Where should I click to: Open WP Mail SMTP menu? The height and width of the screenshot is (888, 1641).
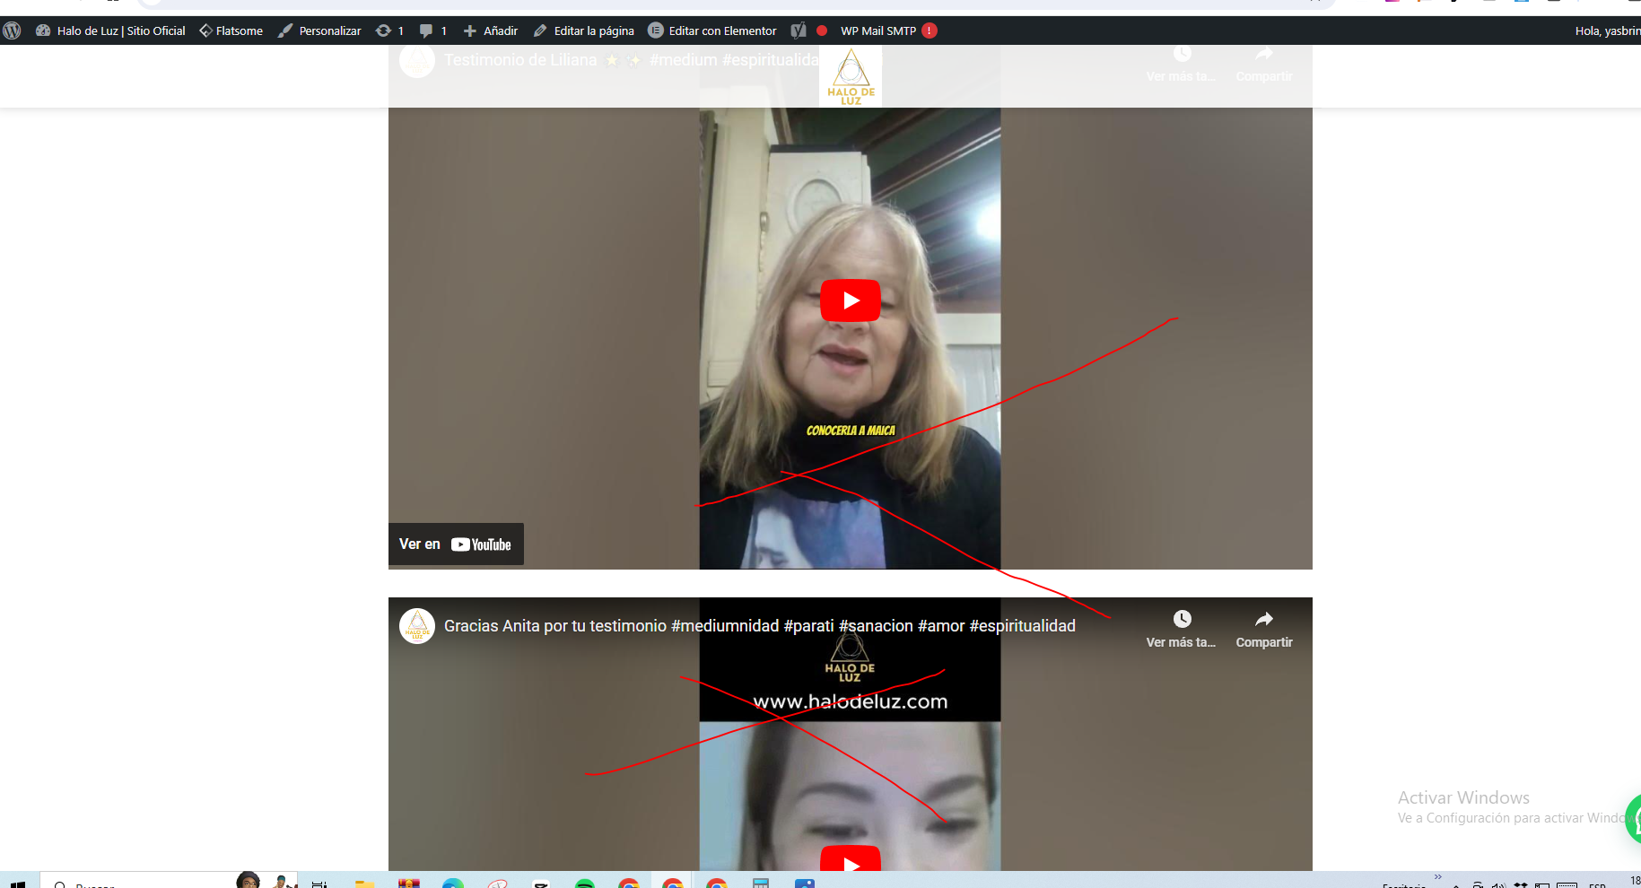pyautogui.click(x=878, y=30)
